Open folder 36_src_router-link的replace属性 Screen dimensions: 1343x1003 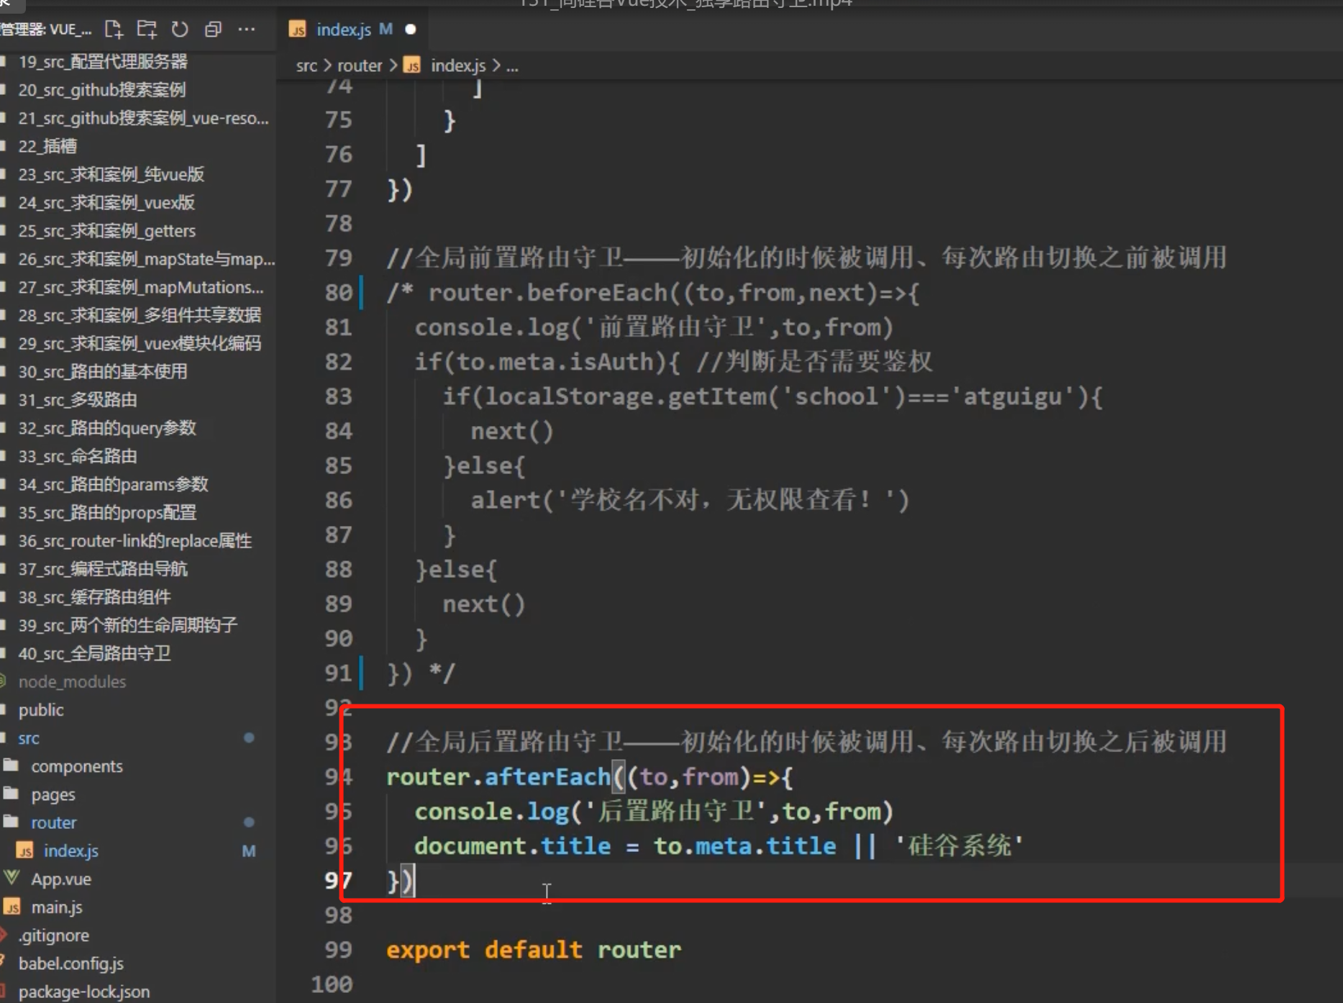pyautogui.click(x=135, y=541)
